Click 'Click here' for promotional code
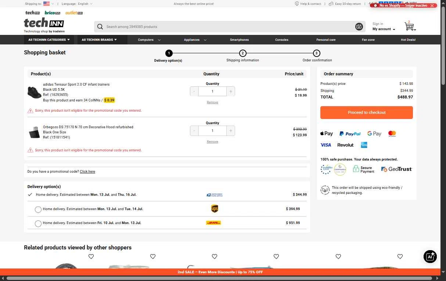Image resolution: width=446 pixels, height=281 pixels. pos(87,172)
